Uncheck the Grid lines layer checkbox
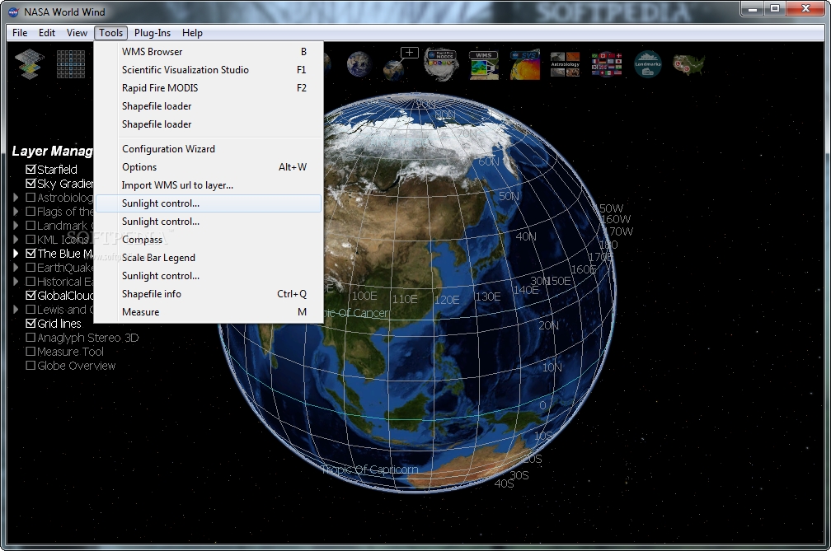The width and height of the screenshot is (831, 551). (x=31, y=324)
